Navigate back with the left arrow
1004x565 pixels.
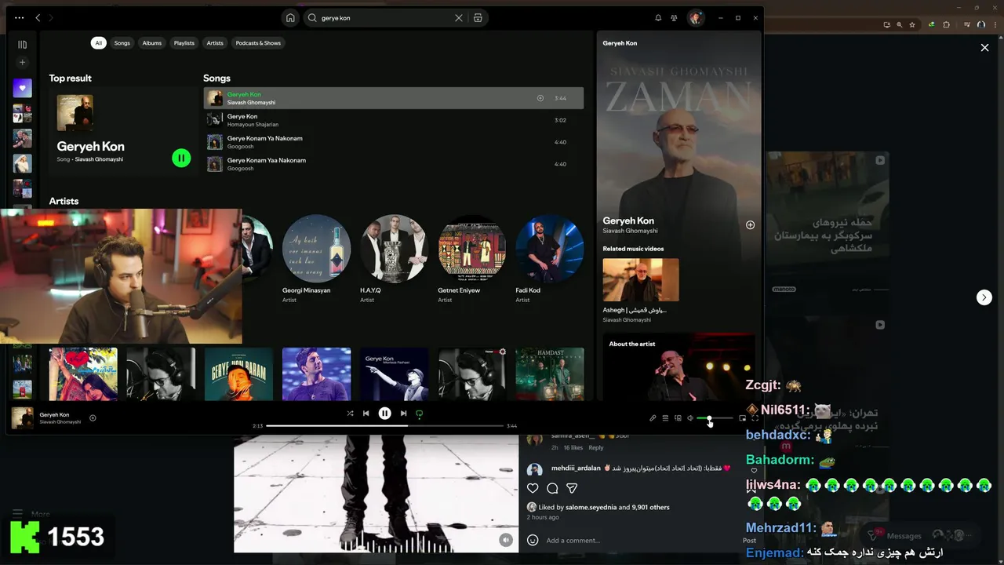tap(38, 17)
